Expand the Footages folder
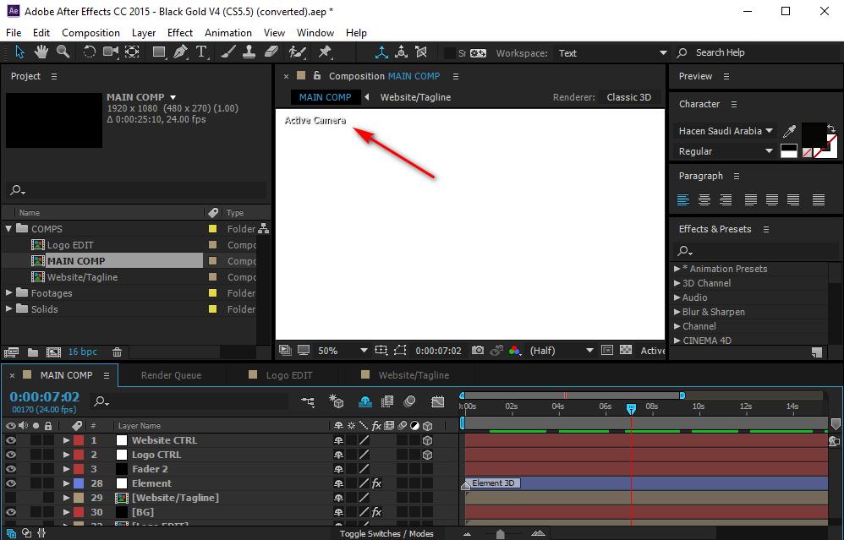844x540 pixels. (x=9, y=293)
